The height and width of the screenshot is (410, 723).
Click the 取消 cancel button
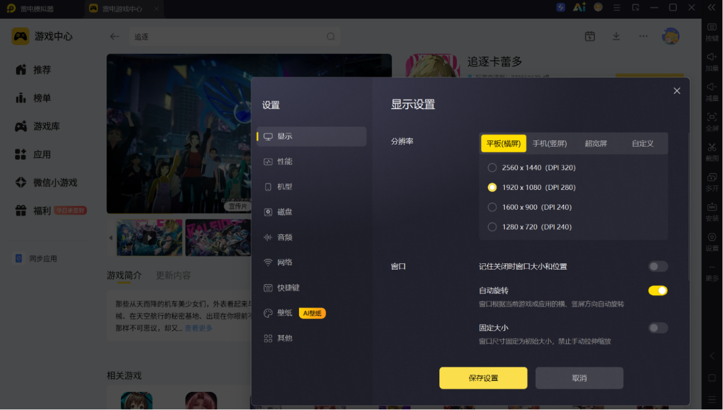click(579, 378)
